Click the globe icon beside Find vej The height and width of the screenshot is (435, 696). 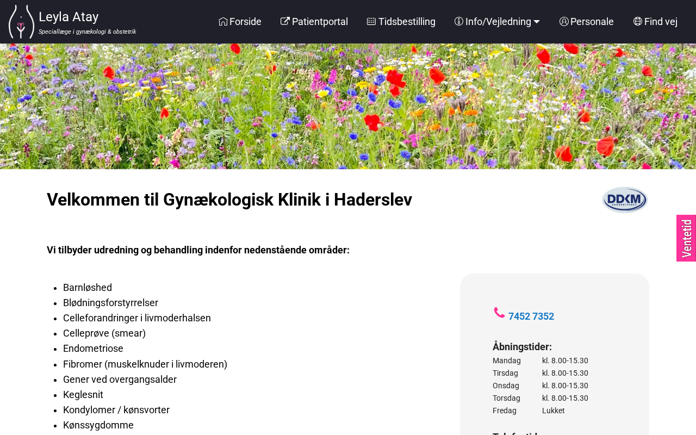(x=638, y=22)
